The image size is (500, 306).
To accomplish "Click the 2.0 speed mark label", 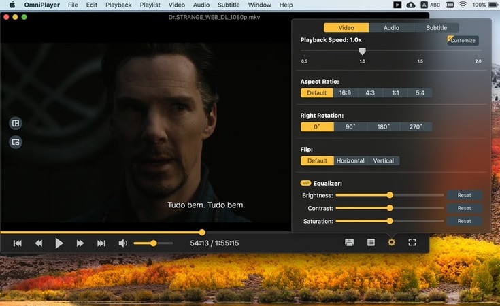I will 478,61.
